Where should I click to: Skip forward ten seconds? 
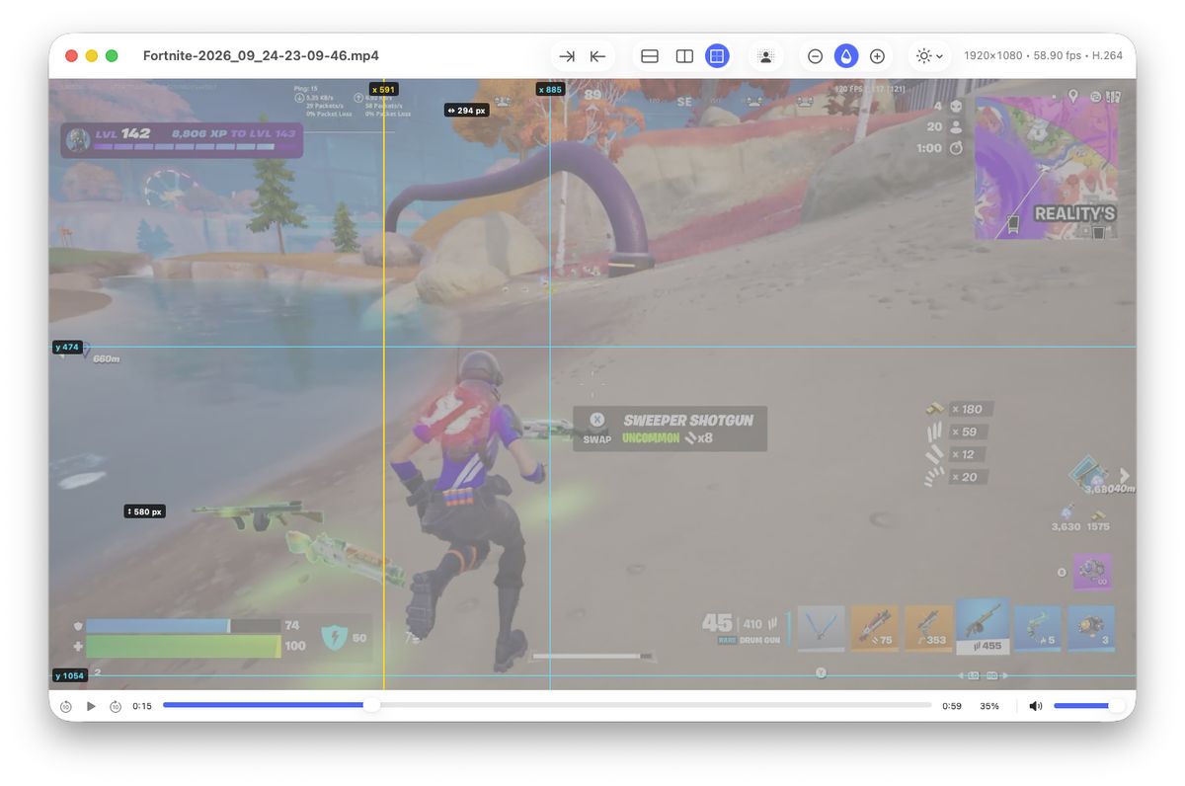116,706
